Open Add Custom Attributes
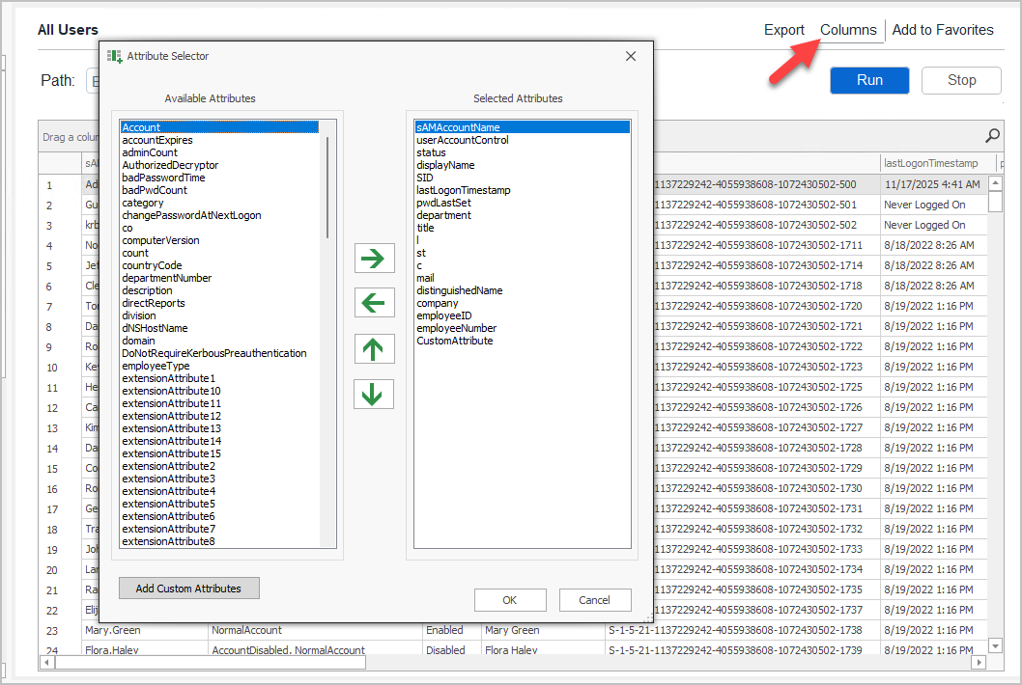1022x685 pixels. [188, 588]
